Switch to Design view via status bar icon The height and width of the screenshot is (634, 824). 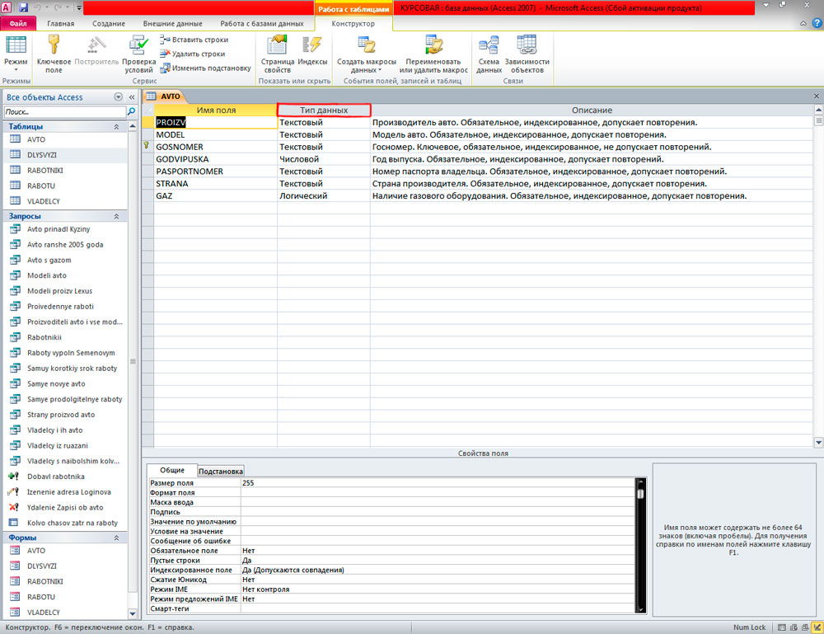pyautogui.click(x=817, y=627)
